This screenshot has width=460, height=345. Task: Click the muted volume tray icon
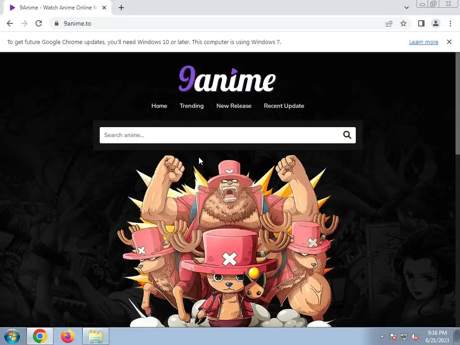[x=415, y=337]
